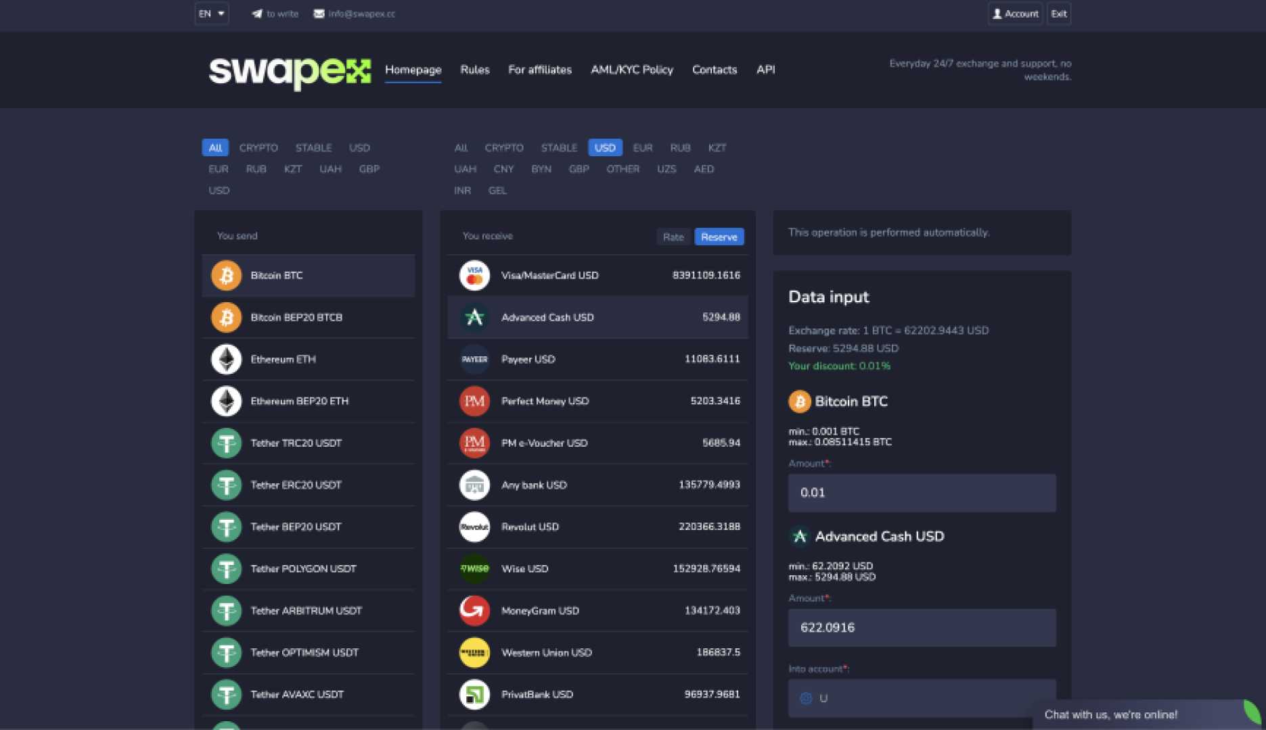Select the KZT filter in receive currencies

click(x=717, y=148)
